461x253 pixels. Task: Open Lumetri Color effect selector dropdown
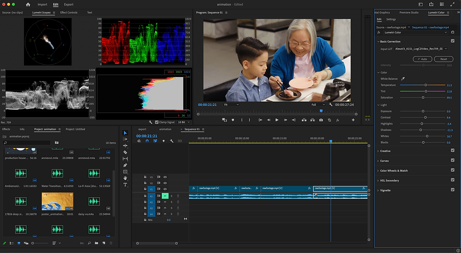click(415, 32)
